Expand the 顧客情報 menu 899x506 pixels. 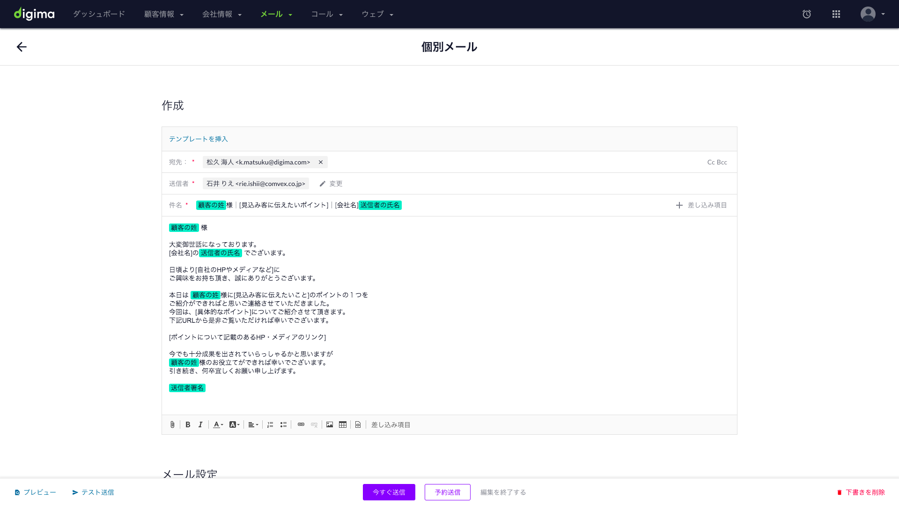pos(164,14)
